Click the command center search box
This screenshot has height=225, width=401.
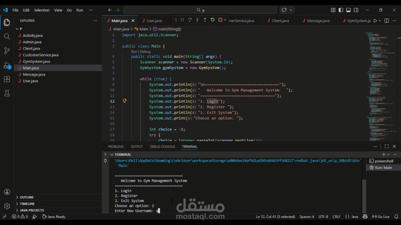pos(200,10)
